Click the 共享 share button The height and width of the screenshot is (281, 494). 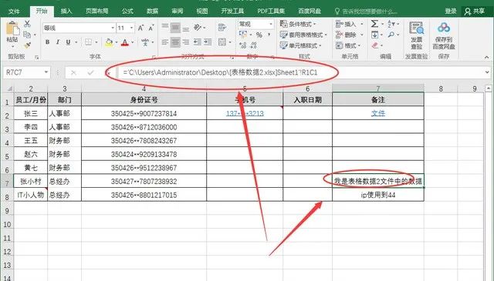(475, 12)
